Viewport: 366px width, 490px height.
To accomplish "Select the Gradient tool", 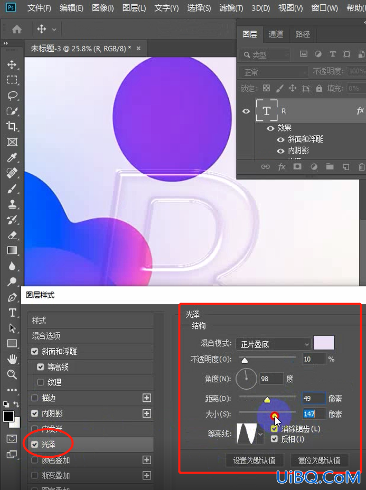I will pyautogui.click(x=12, y=251).
